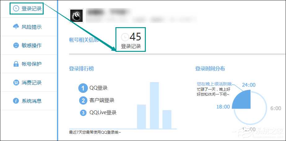286x141 pixels.
Task: Click the grey clock icon next to 45
Action: [x=125, y=37]
